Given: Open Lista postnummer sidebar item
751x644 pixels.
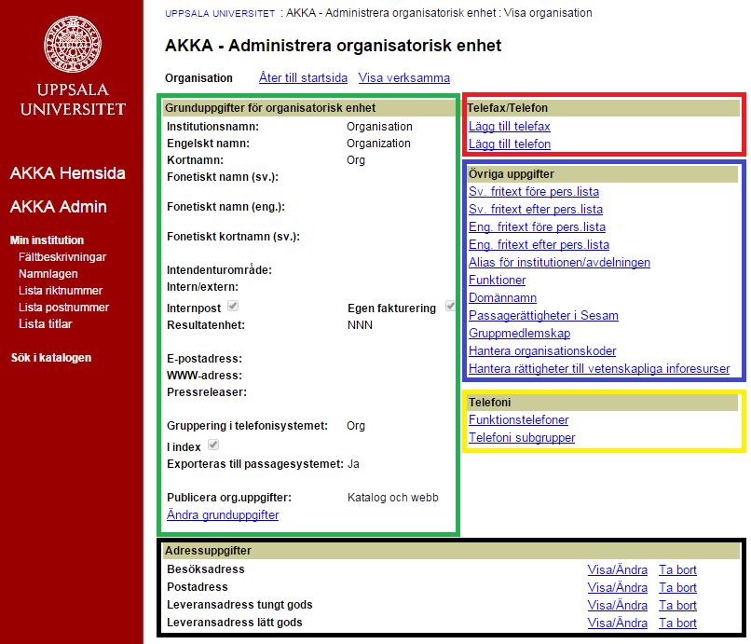Looking at the screenshot, I should click(x=63, y=308).
